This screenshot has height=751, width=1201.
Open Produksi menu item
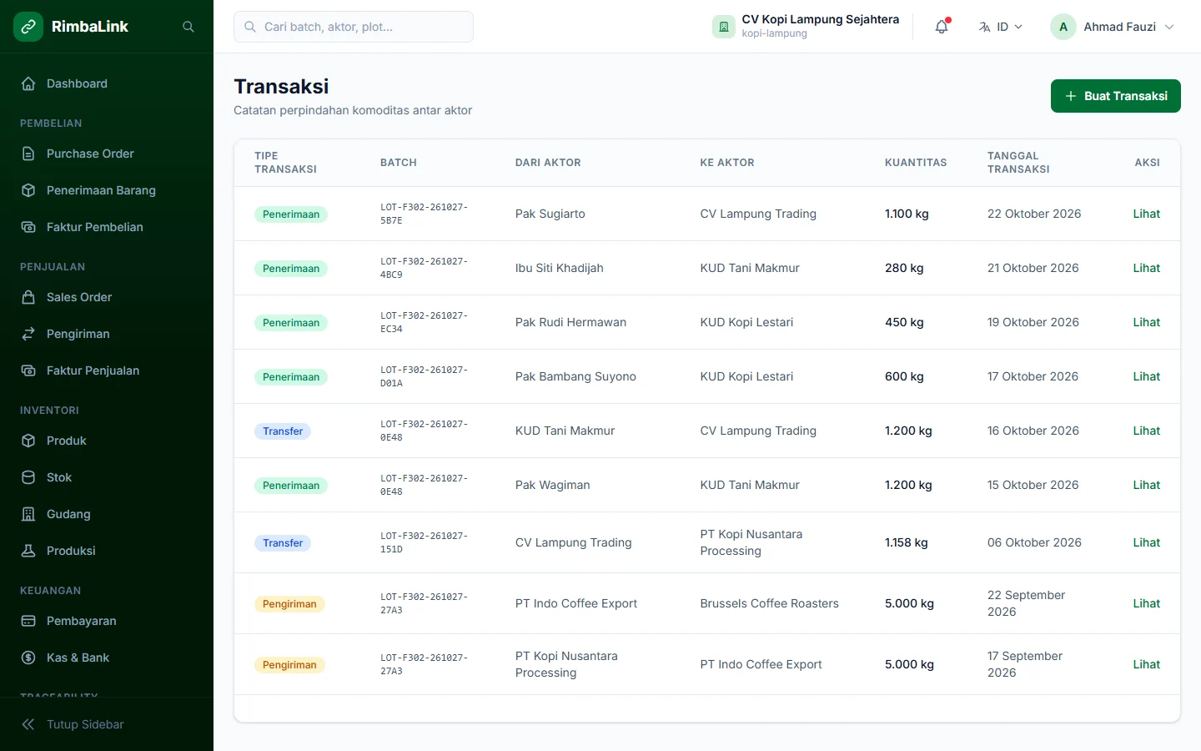(107, 551)
